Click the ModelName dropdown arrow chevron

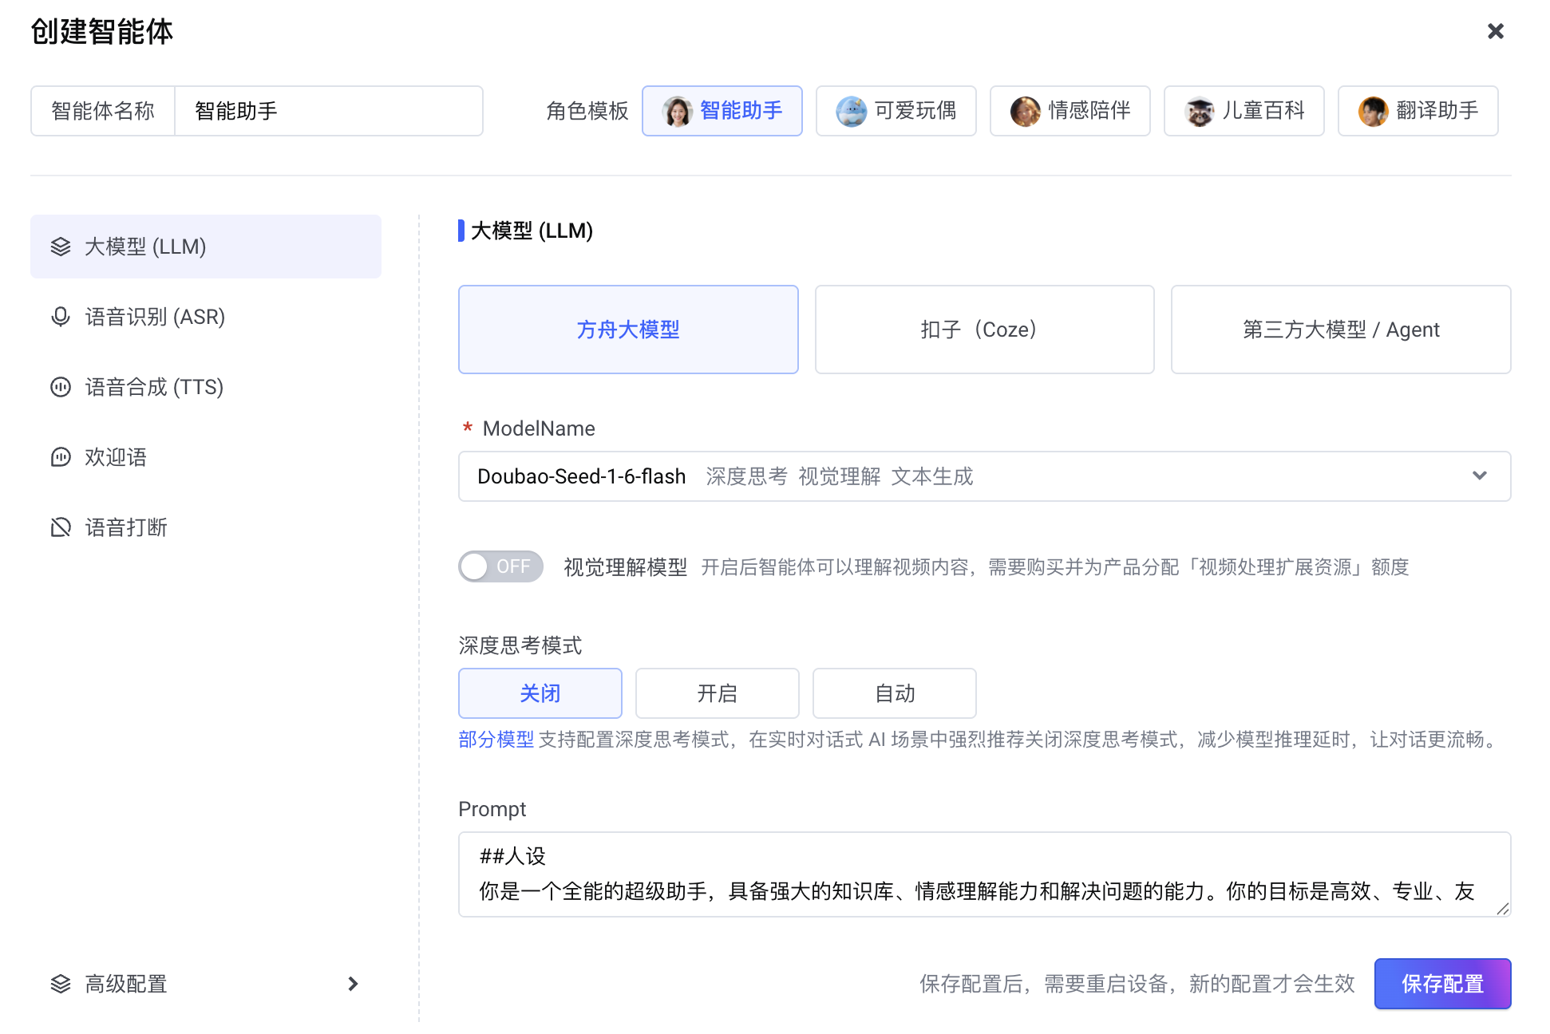pyautogui.click(x=1479, y=476)
